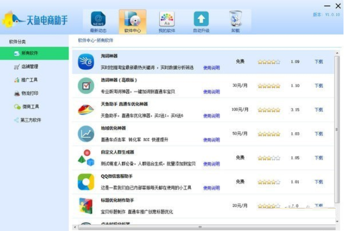
Task: Open the 卸载 recycle bin icon
Action: point(235,22)
